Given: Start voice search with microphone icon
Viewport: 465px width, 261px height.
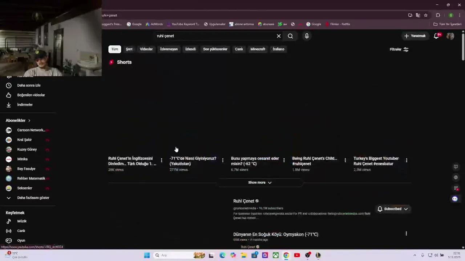Looking at the screenshot, I should click(x=307, y=36).
